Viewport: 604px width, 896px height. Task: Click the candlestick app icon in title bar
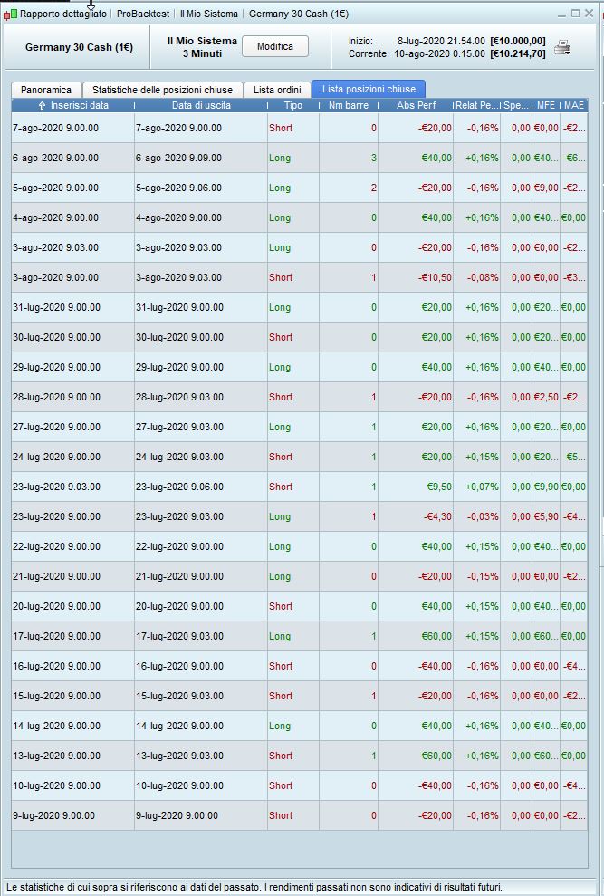10,14
